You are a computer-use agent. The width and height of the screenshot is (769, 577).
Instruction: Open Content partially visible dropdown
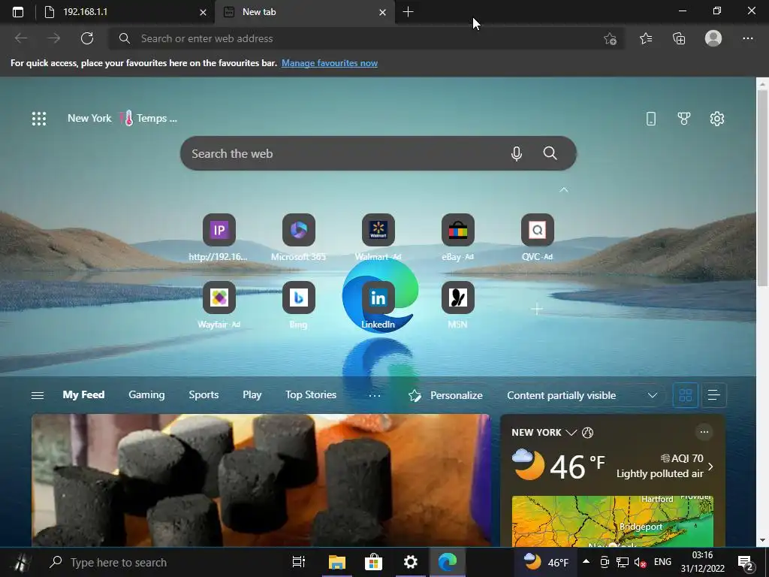click(582, 395)
